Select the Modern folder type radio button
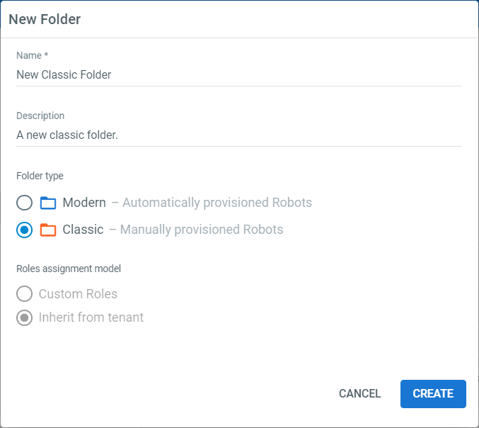The width and height of the screenshot is (479, 428). 25,203
